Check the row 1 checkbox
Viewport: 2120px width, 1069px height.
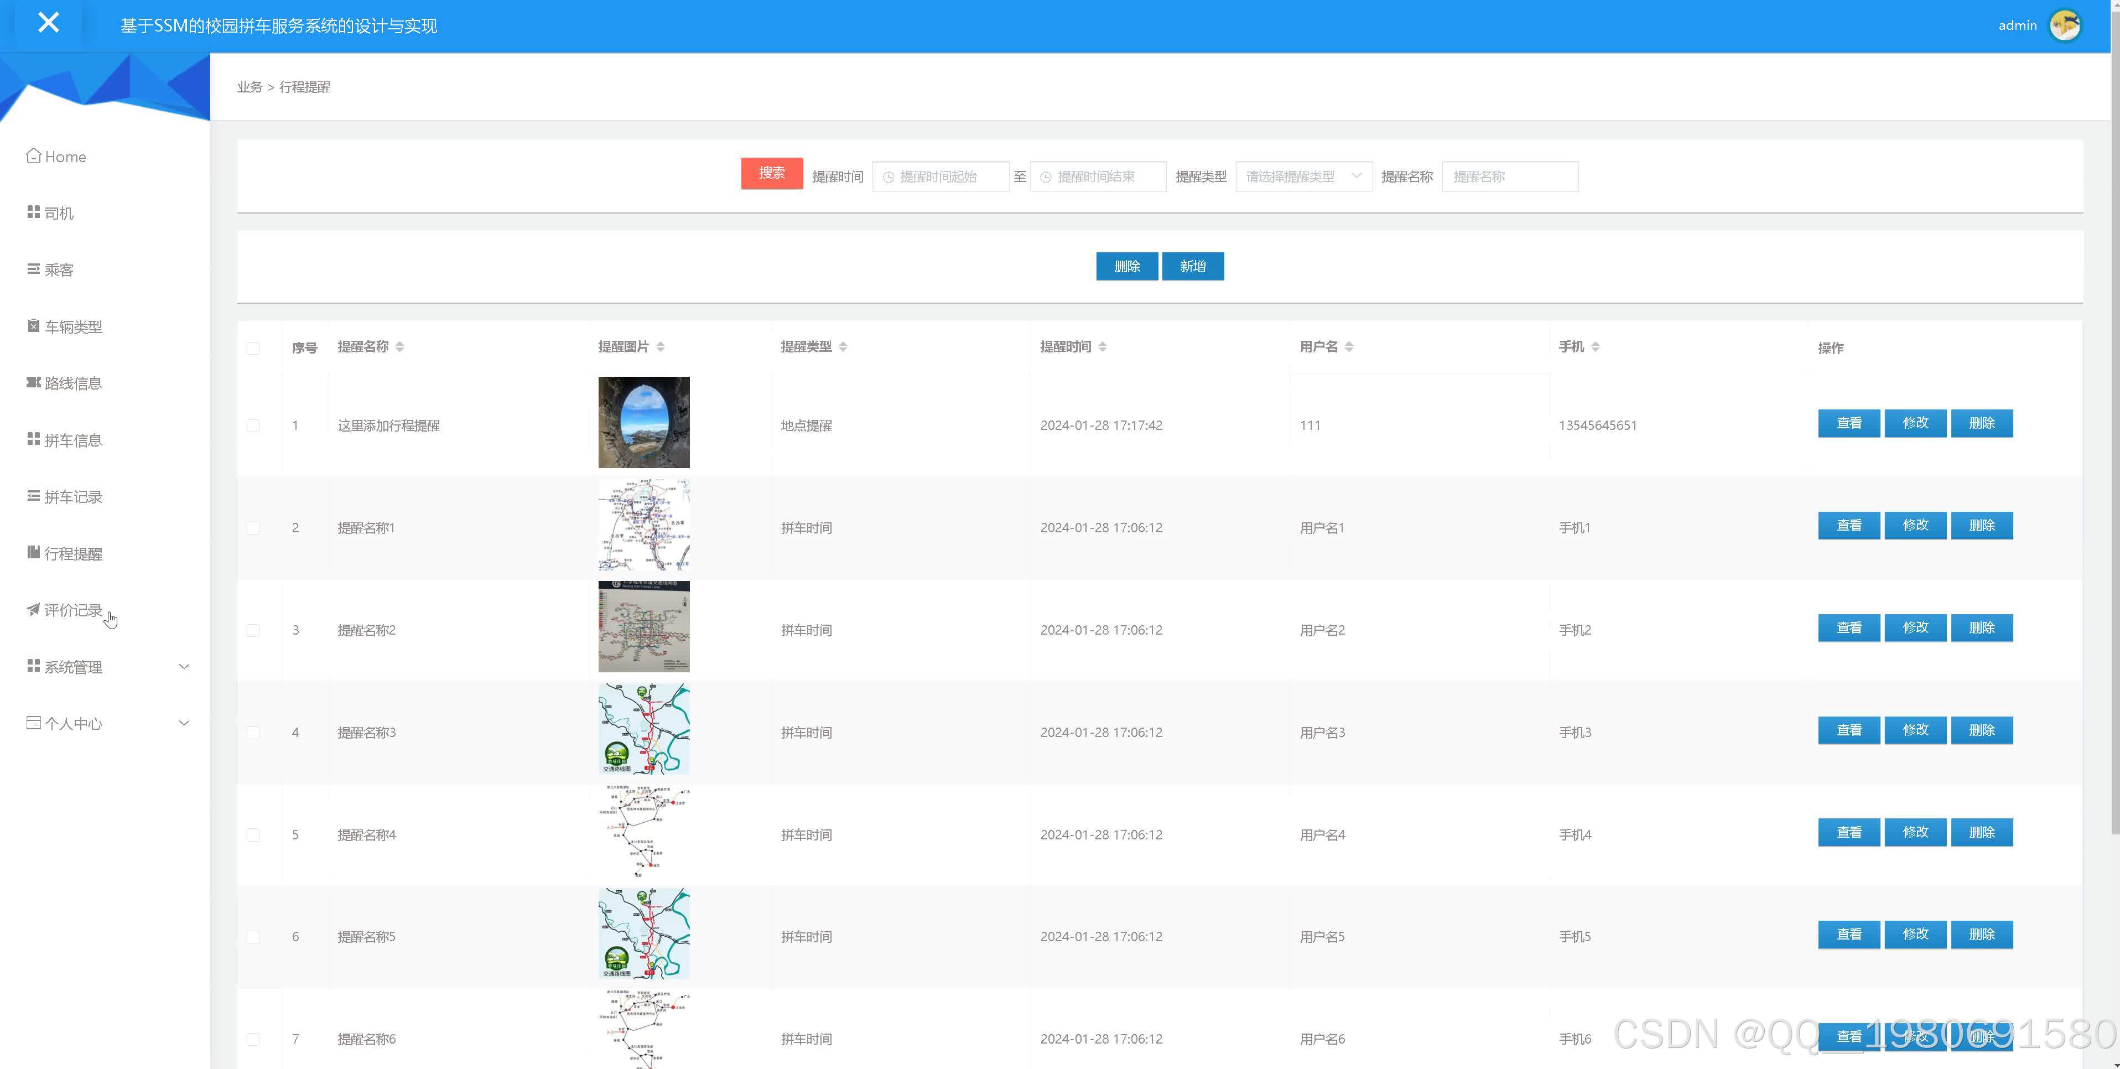click(x=253, y=425)
